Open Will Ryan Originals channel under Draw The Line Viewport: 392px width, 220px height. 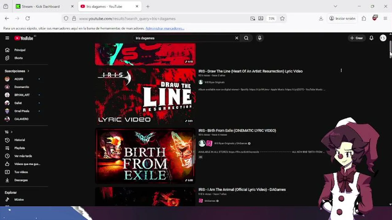point(214,82)
